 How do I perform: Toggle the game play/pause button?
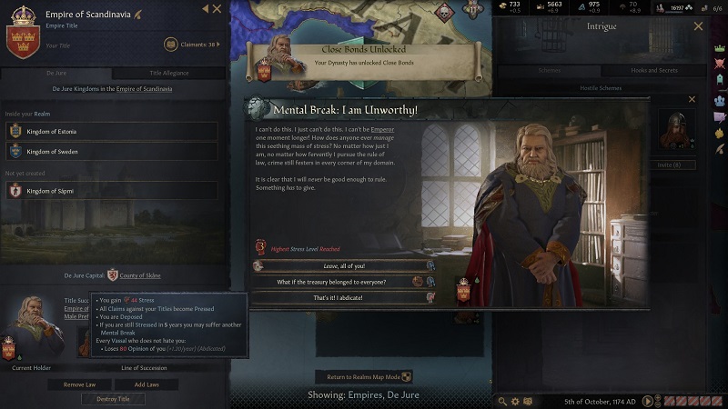[647, 401]
